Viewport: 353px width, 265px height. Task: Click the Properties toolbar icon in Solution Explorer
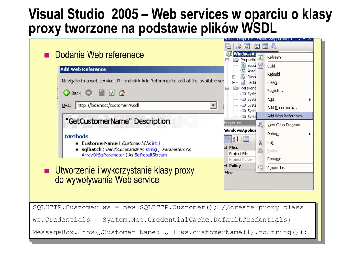[x=229, y=46]
